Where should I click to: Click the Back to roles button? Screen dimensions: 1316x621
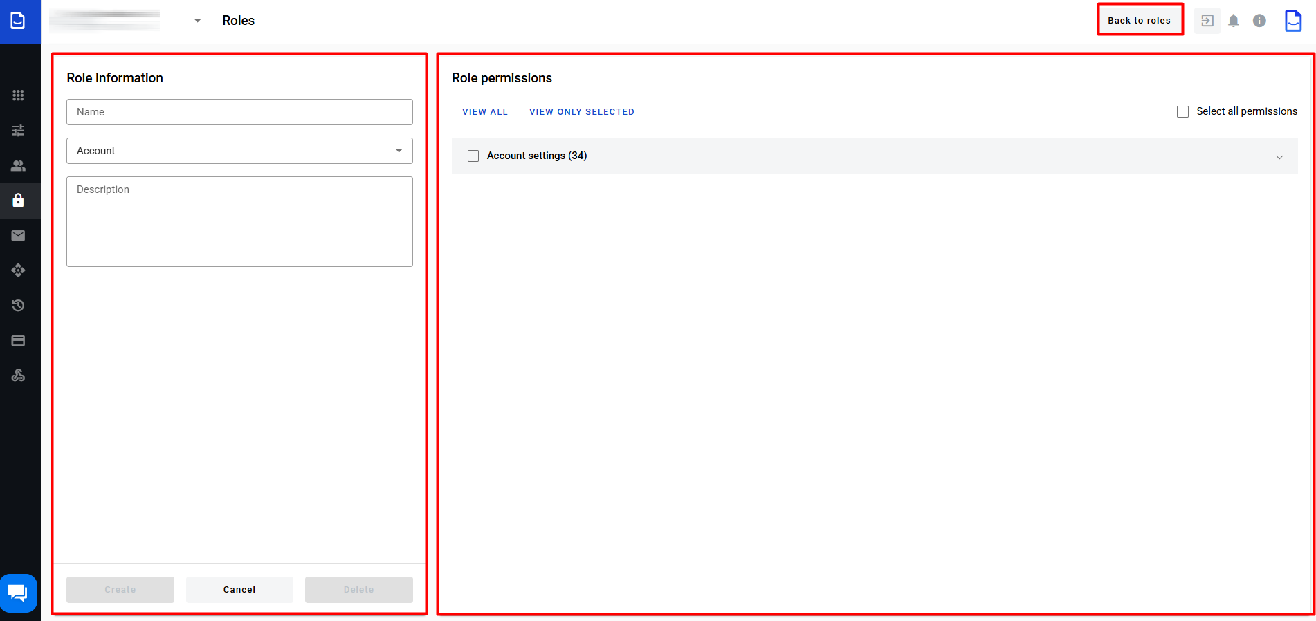coord(1139,21)
